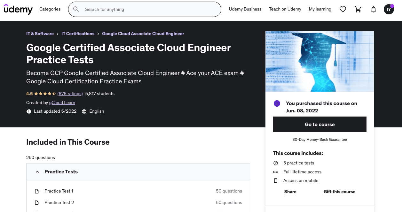
Task: Open notifications bell icon
Action: tap(374, 9)
